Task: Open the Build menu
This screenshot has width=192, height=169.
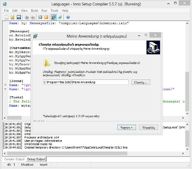Action: 35,10
